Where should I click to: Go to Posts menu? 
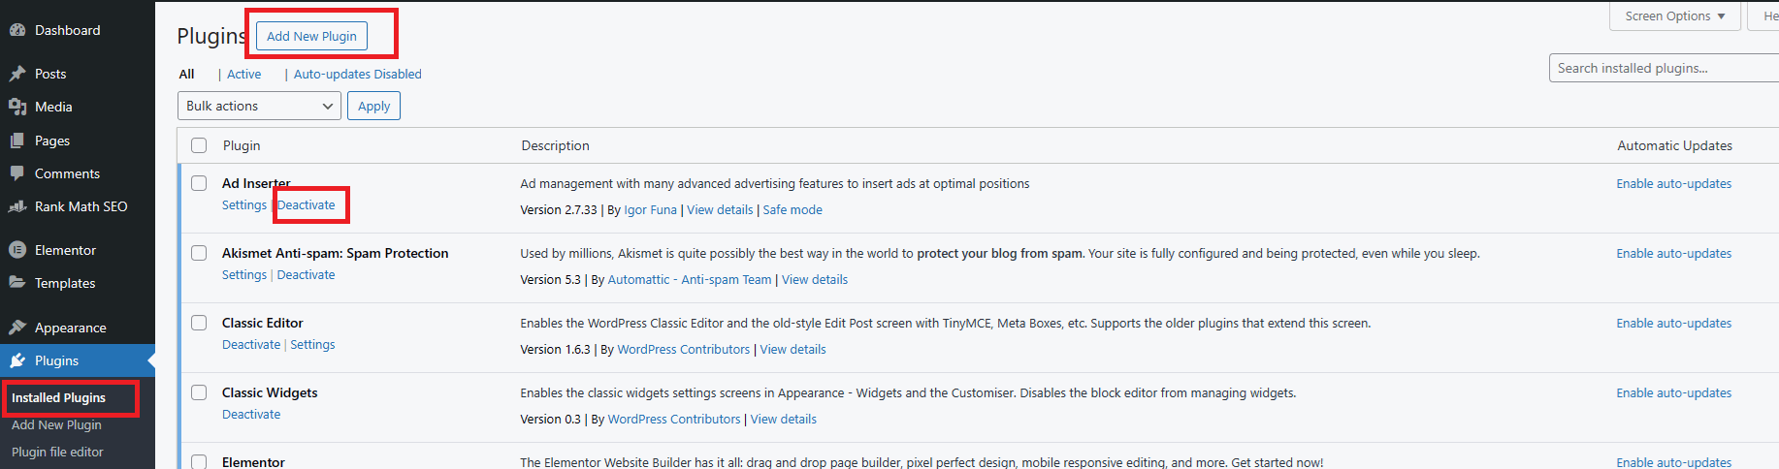coord(50,74)
